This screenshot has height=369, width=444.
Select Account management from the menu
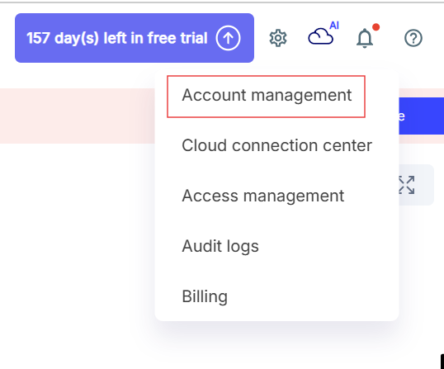click(267, 95)
